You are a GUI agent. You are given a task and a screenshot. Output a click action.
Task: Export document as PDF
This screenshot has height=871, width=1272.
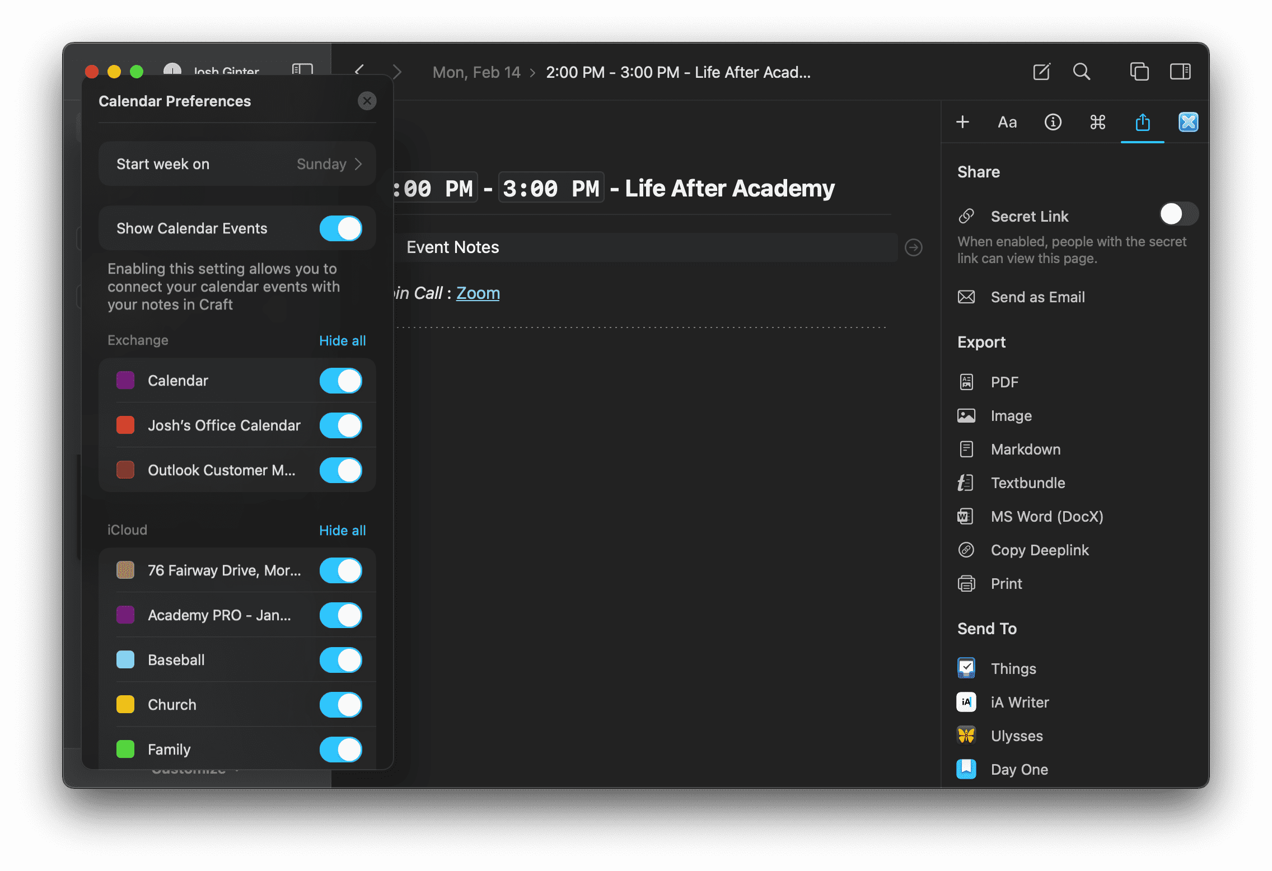(x=1004, y=382)
